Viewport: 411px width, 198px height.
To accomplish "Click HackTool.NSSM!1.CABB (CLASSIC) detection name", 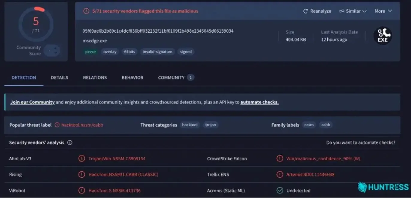I will pos(123,174).
